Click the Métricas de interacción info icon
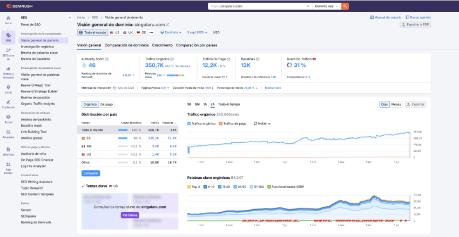The width and height of the screenshot is (459, 237). point(114,88)
